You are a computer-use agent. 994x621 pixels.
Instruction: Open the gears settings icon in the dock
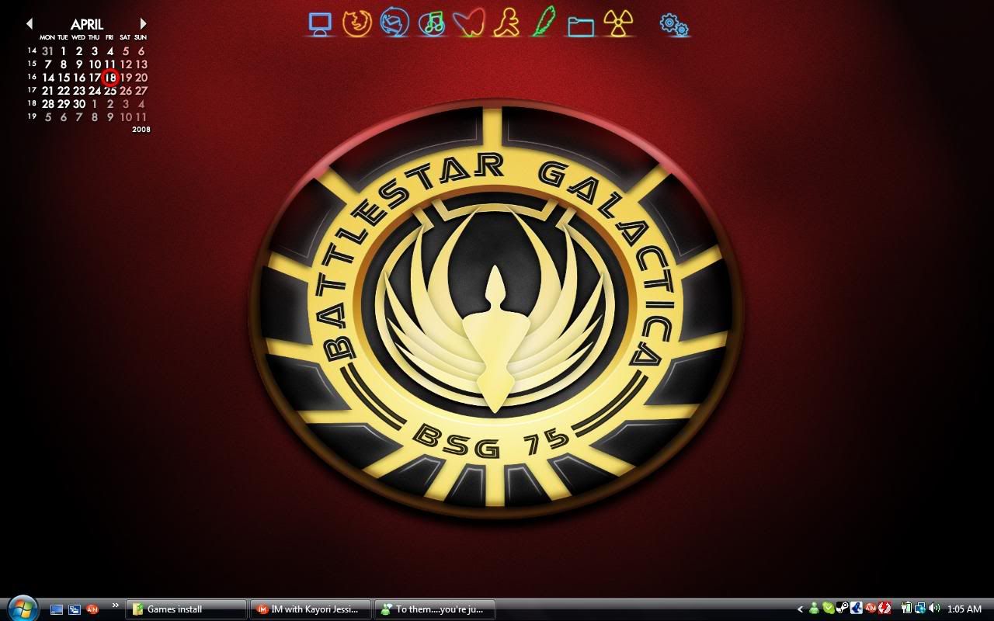674,25
